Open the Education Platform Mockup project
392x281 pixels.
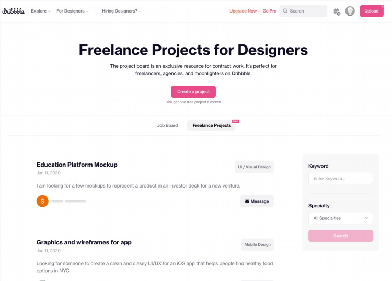coord(77,165)
